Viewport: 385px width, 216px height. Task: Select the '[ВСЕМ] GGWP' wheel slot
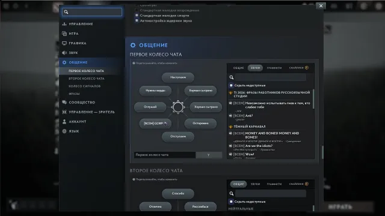coord(155,124)
